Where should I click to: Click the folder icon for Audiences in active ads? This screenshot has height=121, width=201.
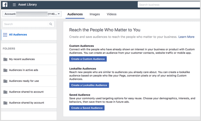pyautogui.click(x=5, y=70)
